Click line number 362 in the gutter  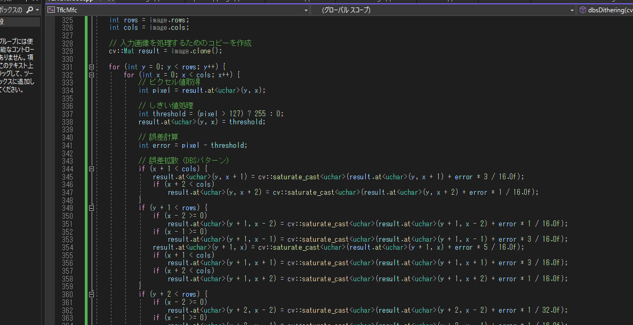click(67, 311)
